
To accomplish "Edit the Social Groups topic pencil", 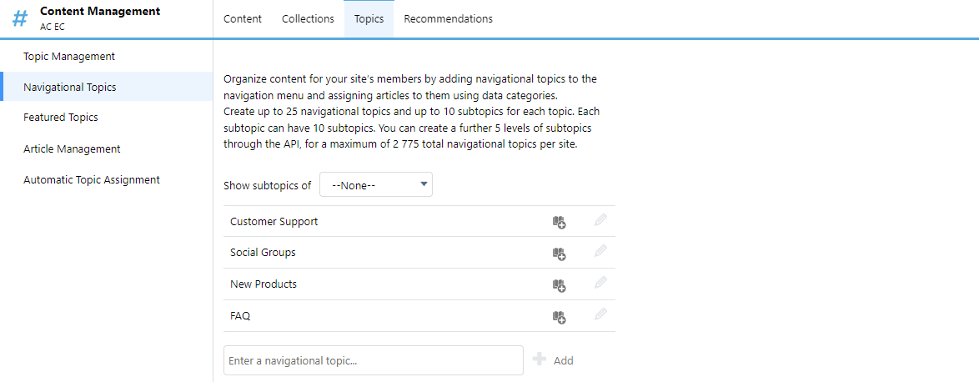I will coord(600,251).
